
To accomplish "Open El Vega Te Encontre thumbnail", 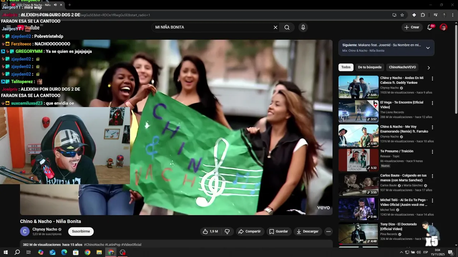I will (x=358, y=111).
